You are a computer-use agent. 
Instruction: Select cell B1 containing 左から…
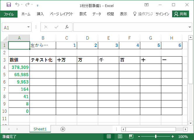coord(43,45)
